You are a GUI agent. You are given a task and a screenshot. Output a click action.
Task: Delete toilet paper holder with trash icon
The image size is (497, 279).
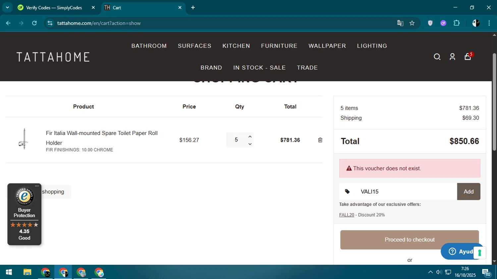click(x=320, y=140)
